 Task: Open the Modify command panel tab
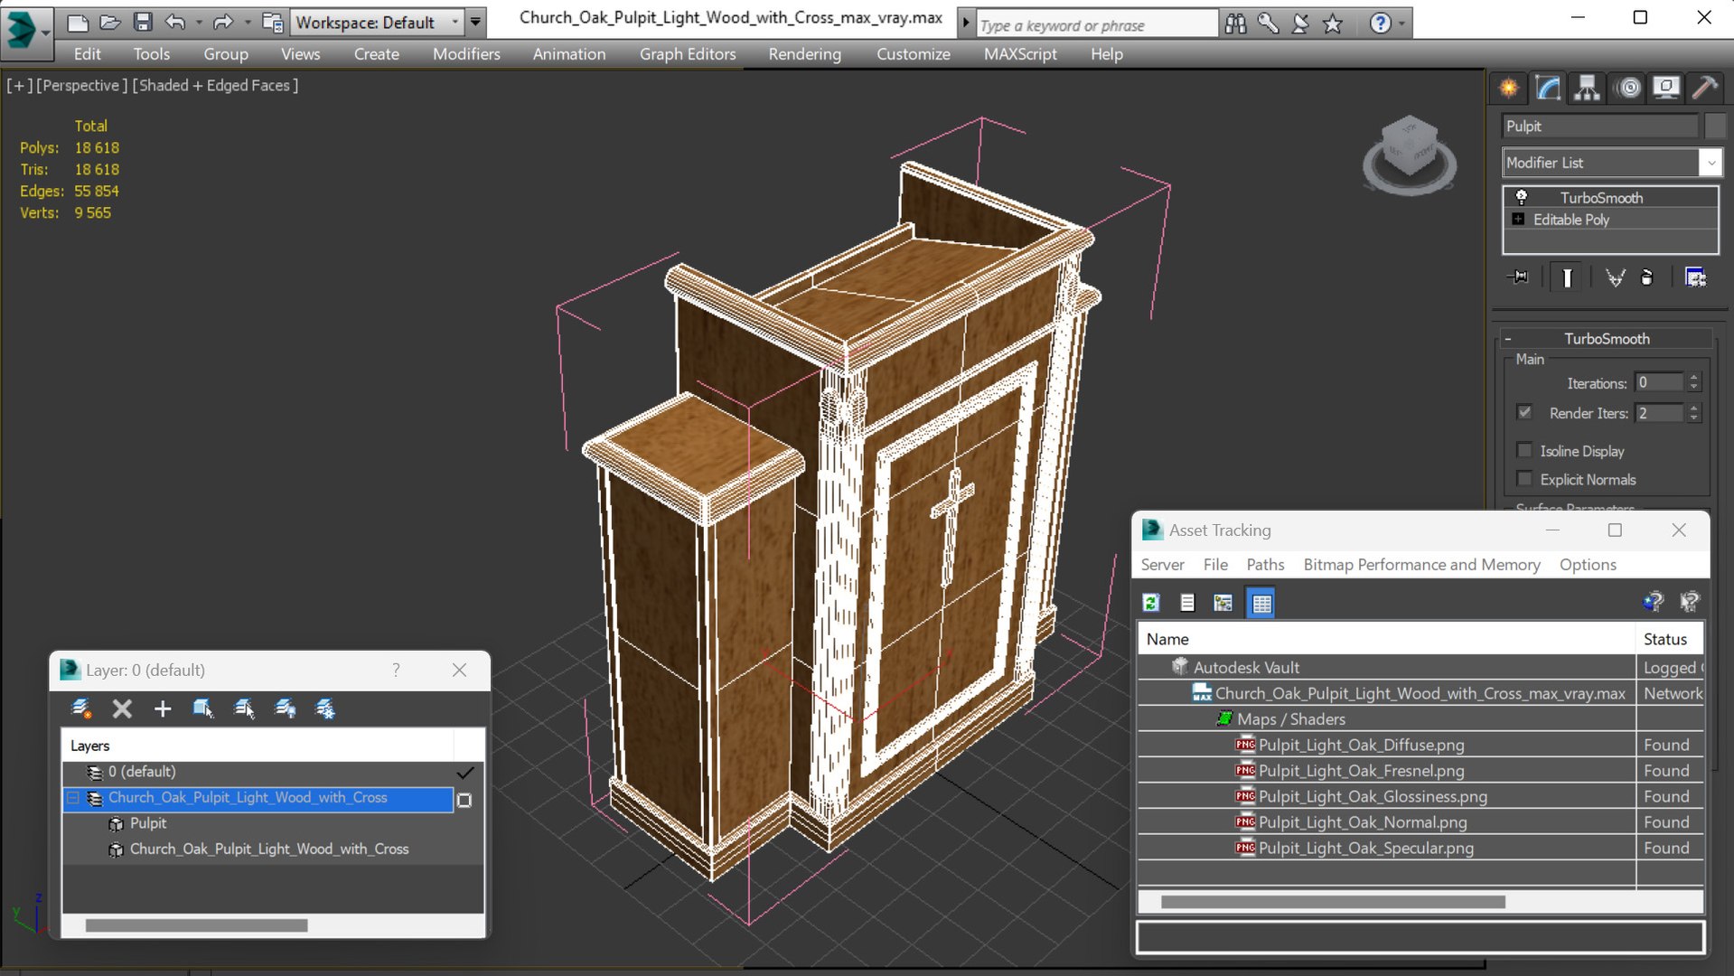[1548, 88]
